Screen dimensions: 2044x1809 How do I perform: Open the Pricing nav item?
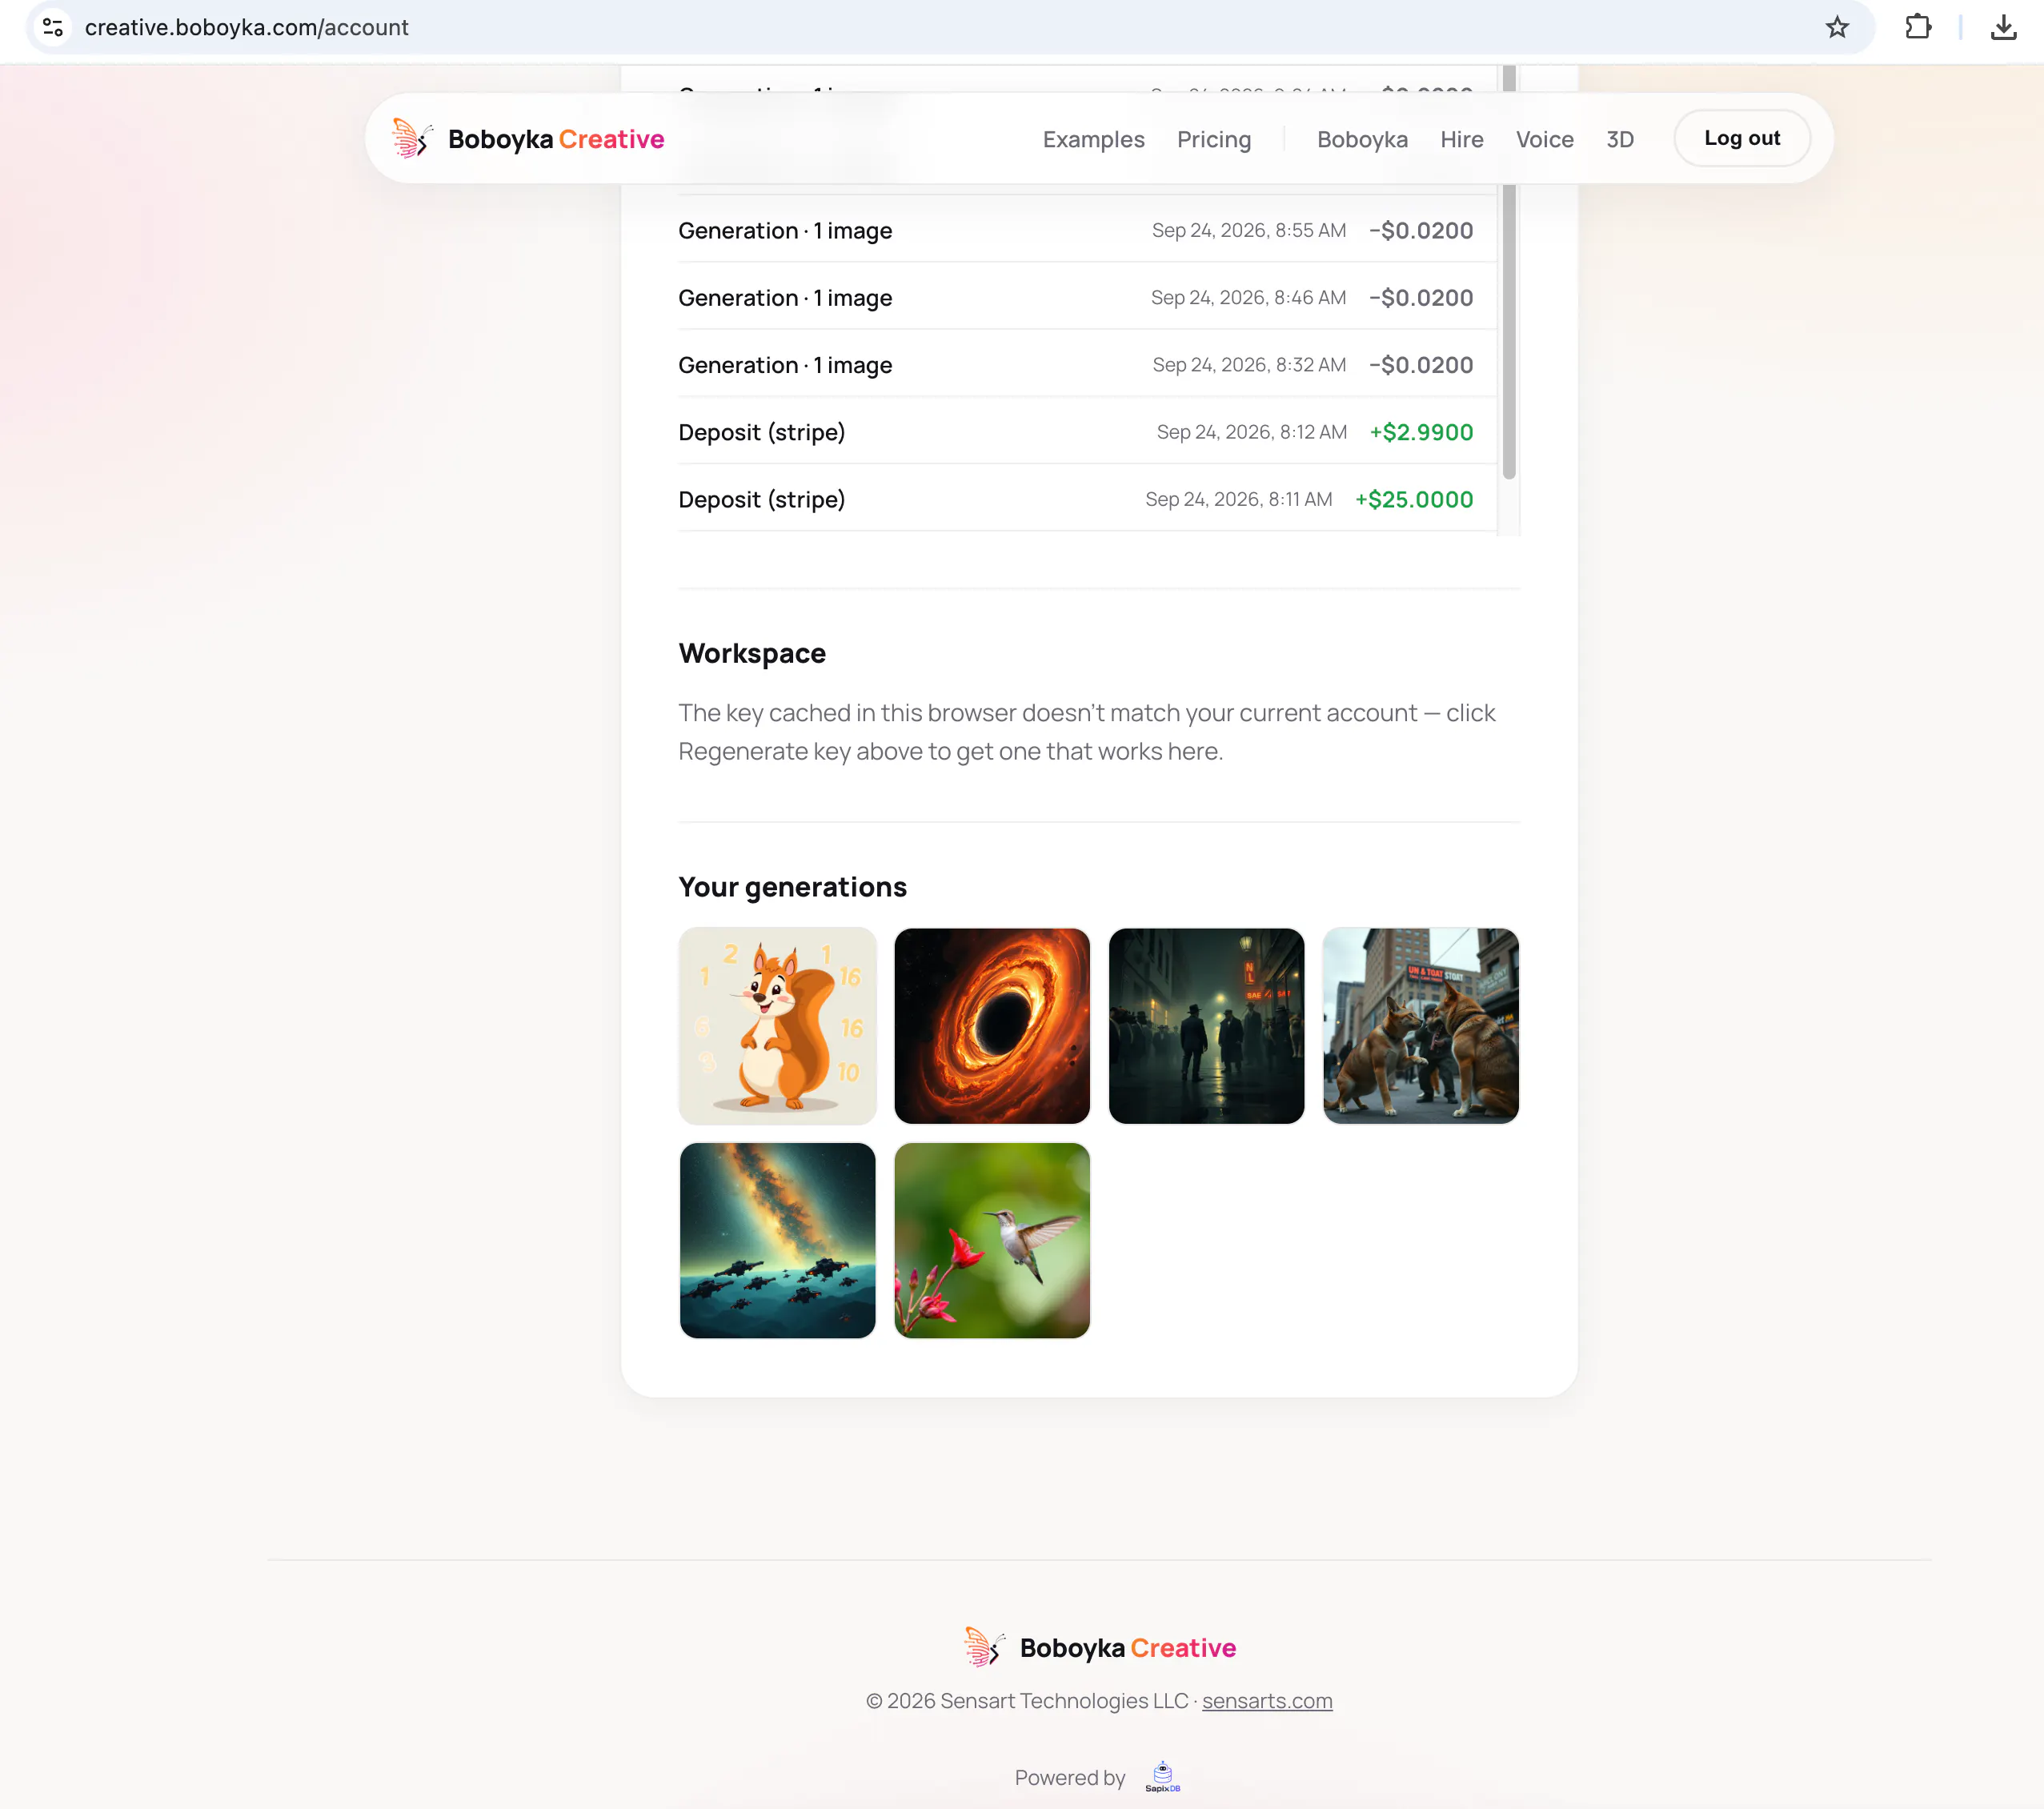pyautogui.click(x=1213, y=139)
